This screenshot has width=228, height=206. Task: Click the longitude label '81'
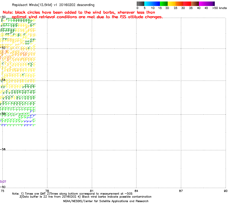click(91, 191)
